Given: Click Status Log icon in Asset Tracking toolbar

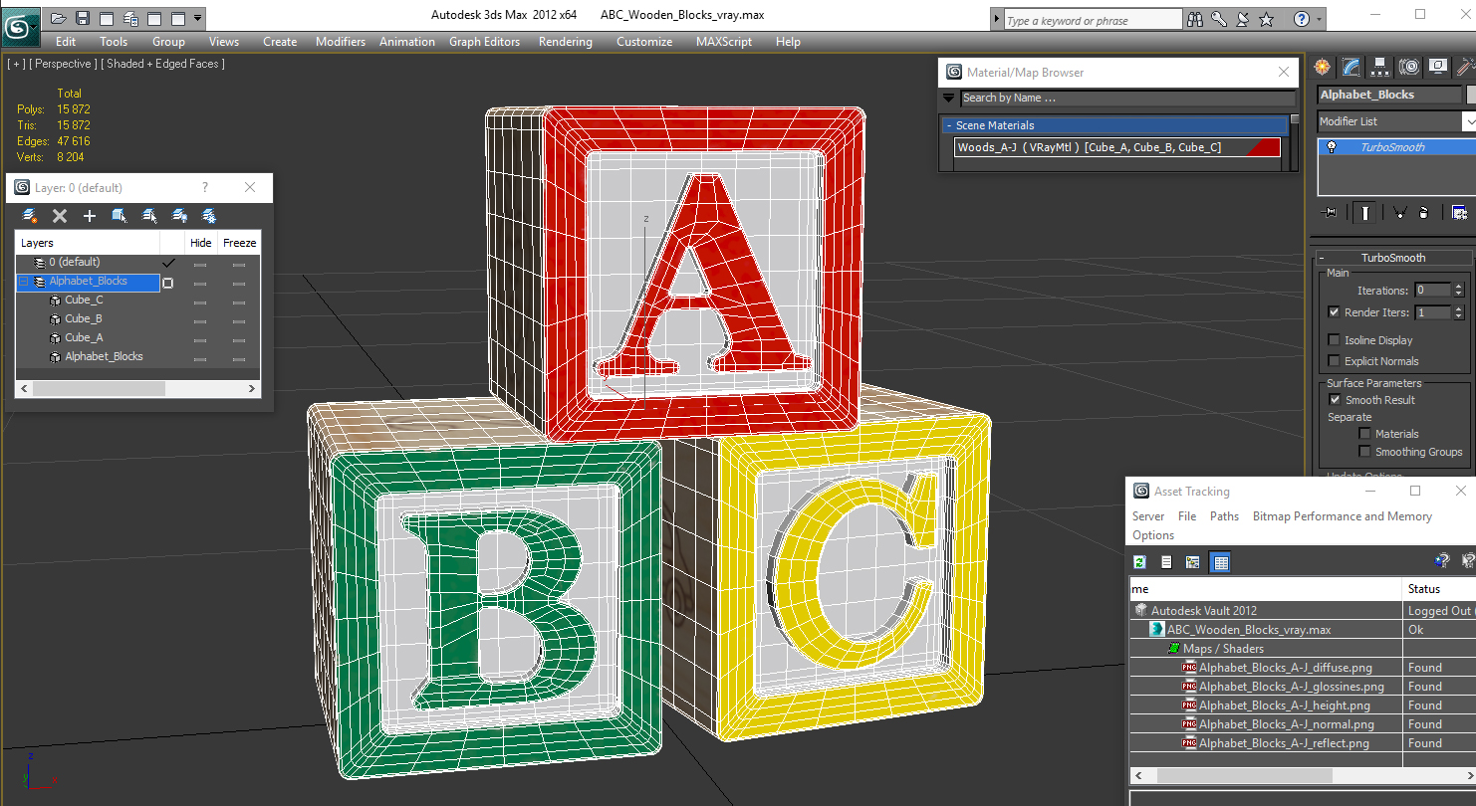Looking at the screenshot, I should click(1166, 562).
